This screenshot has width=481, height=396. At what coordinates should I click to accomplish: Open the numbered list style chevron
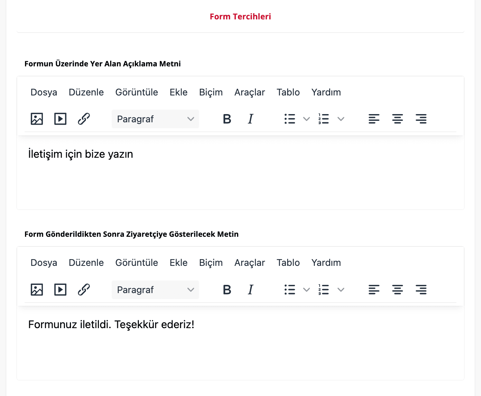pos(341,119)
